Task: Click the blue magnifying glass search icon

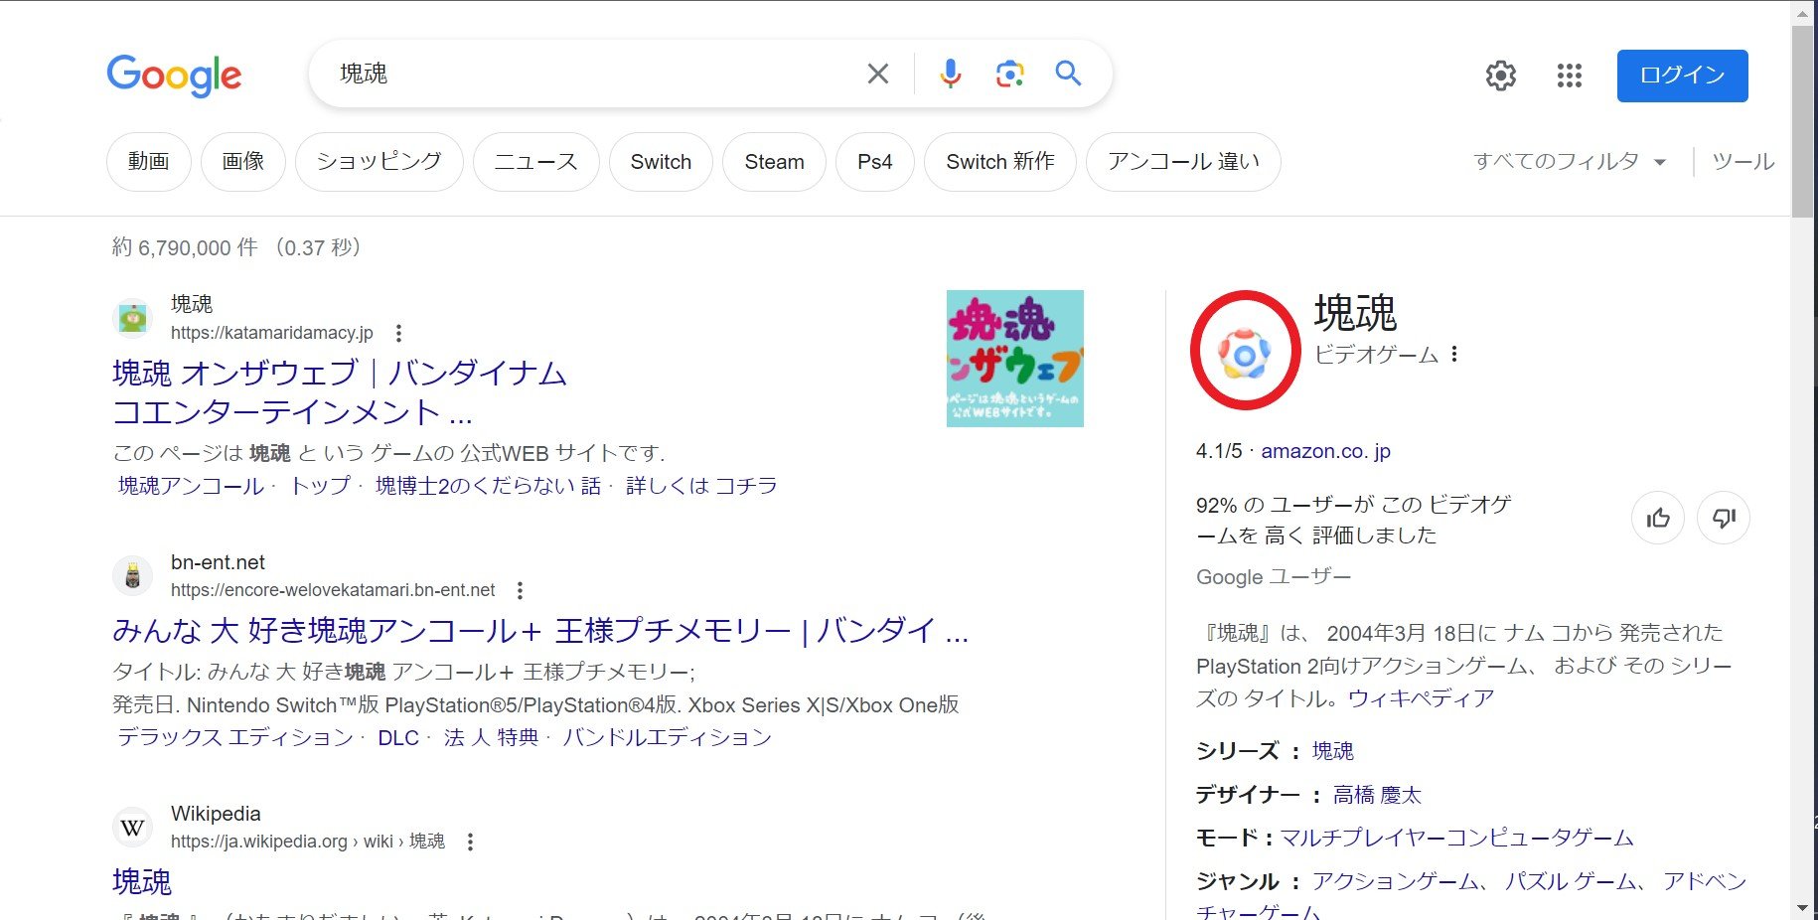Action: 1068,74
